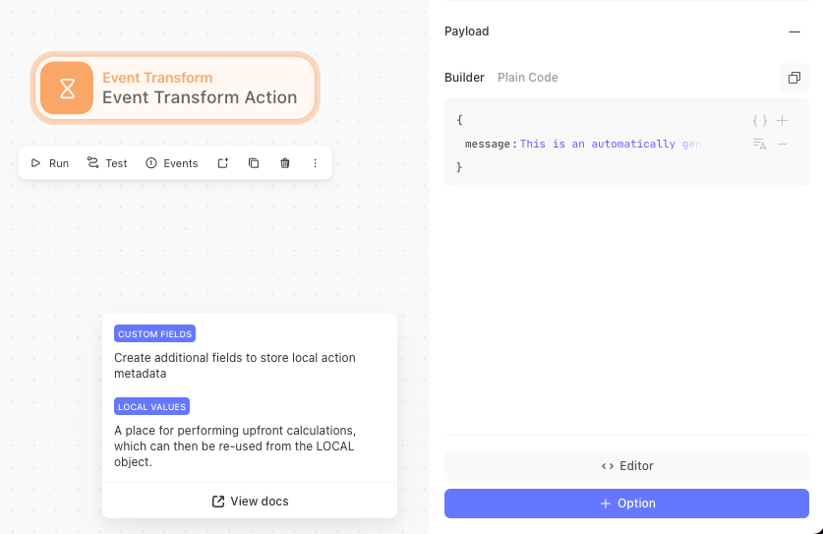Click the Test button in action toolbar
The width and height of the screenshot is (823, 534).
click(107, 163)
